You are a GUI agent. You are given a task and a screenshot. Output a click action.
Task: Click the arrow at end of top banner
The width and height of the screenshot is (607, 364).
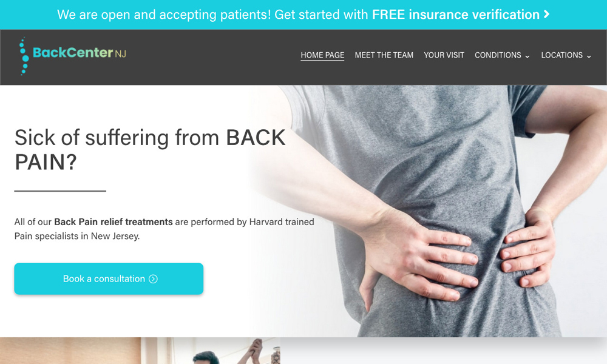click(547, 15)
